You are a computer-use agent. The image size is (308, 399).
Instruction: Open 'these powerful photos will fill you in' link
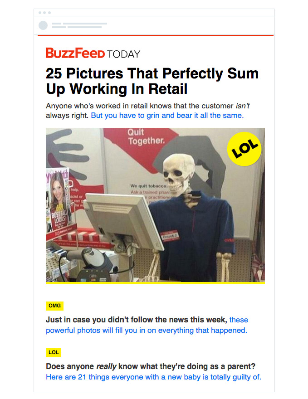(x=147, y=325)
